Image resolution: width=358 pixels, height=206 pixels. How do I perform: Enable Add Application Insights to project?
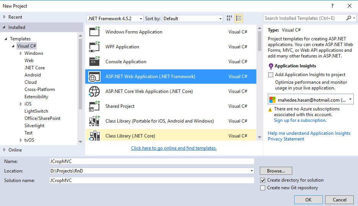271,75
